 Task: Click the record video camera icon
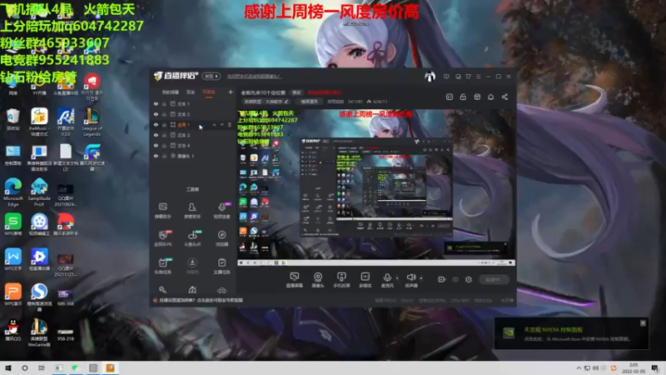pos(442,279)
